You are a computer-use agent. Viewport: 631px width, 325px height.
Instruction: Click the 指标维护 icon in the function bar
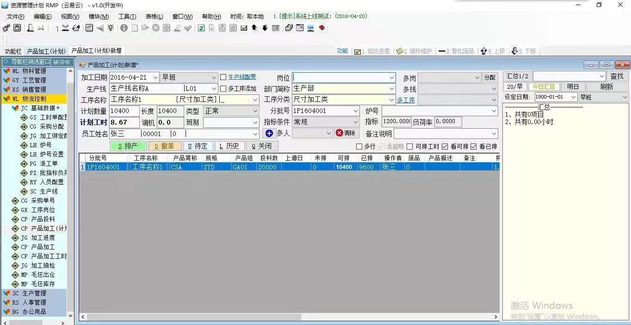click(399, 51)
